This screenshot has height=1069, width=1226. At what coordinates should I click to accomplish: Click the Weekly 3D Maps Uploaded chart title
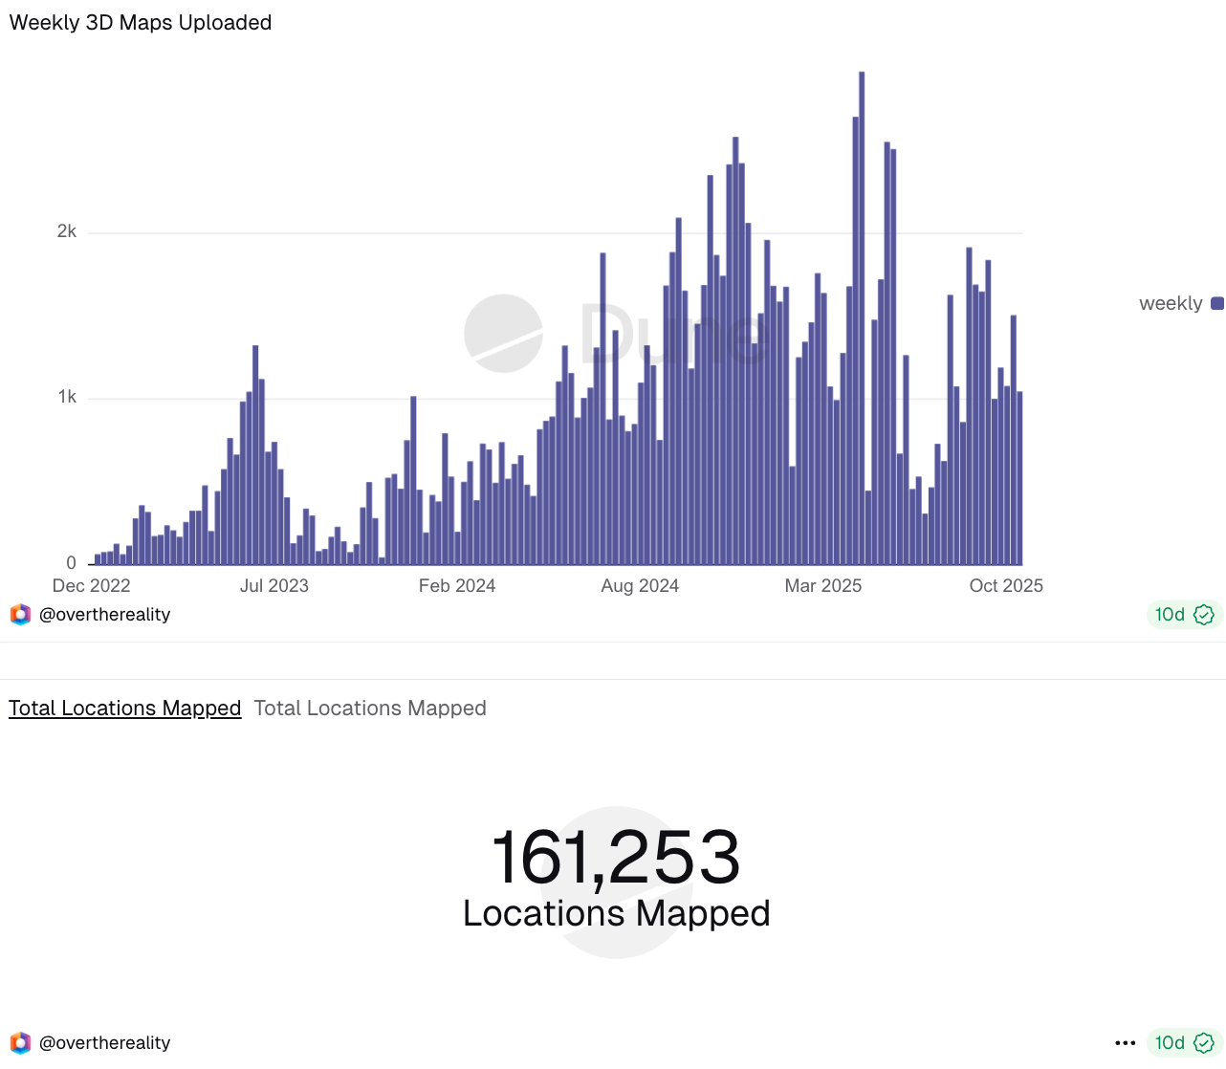click(141, 23)
